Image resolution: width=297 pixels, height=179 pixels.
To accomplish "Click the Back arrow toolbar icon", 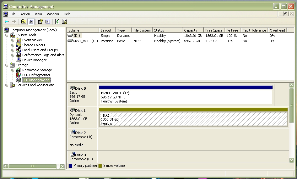I will point(6,22).
